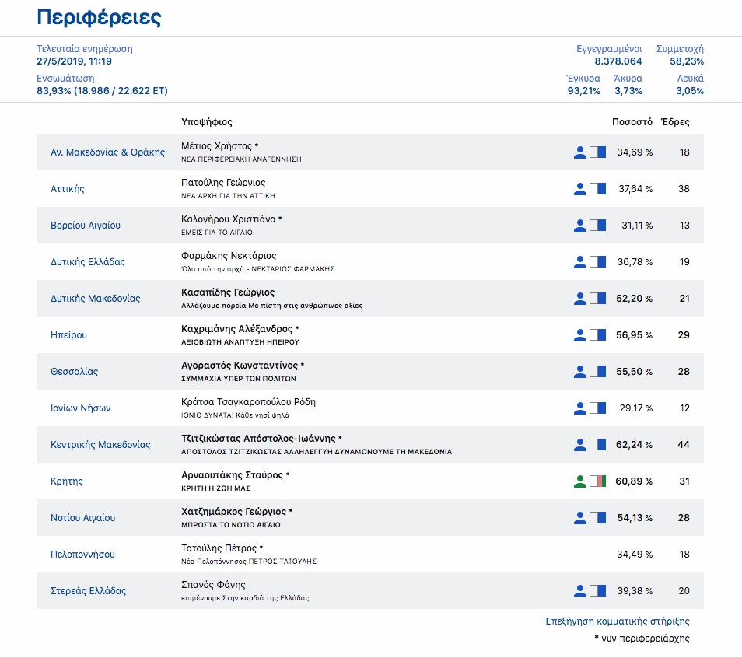This screenshot has width=742, height=658.
Task: Click the person icon in the Στερεάς Ελλάδας row
Action: click(579, 591)
